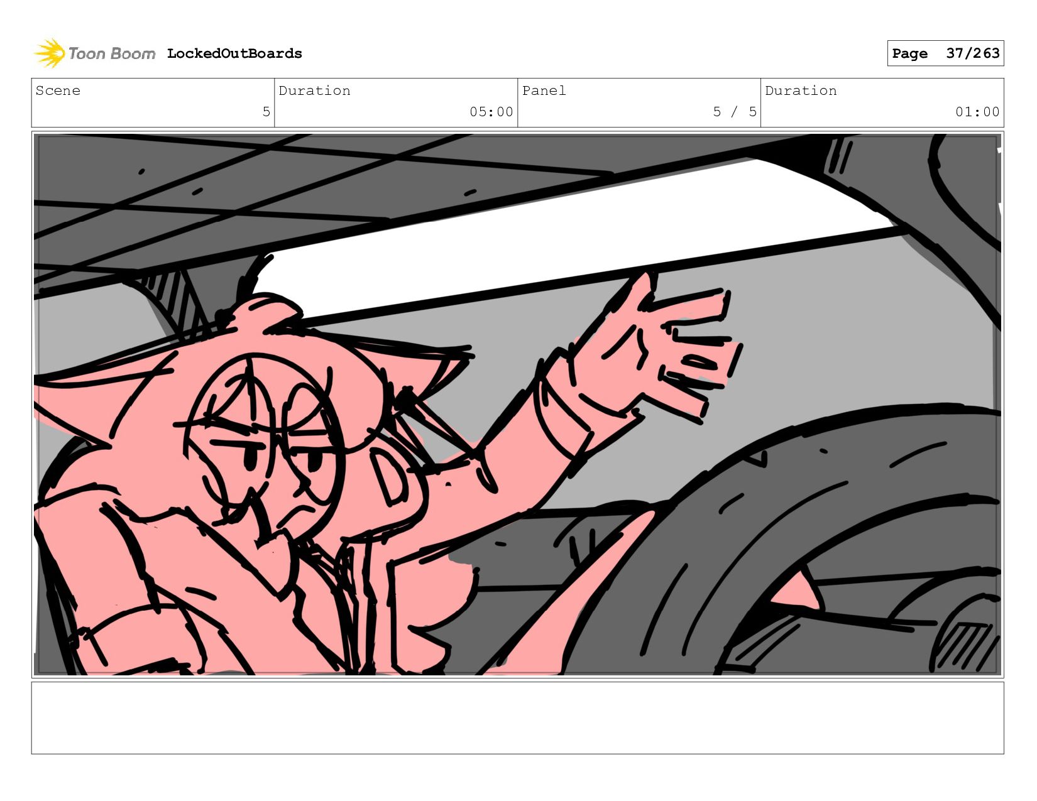Click the Page 37/263 indicator
The image size is (1037, 801).
[945, 53]
